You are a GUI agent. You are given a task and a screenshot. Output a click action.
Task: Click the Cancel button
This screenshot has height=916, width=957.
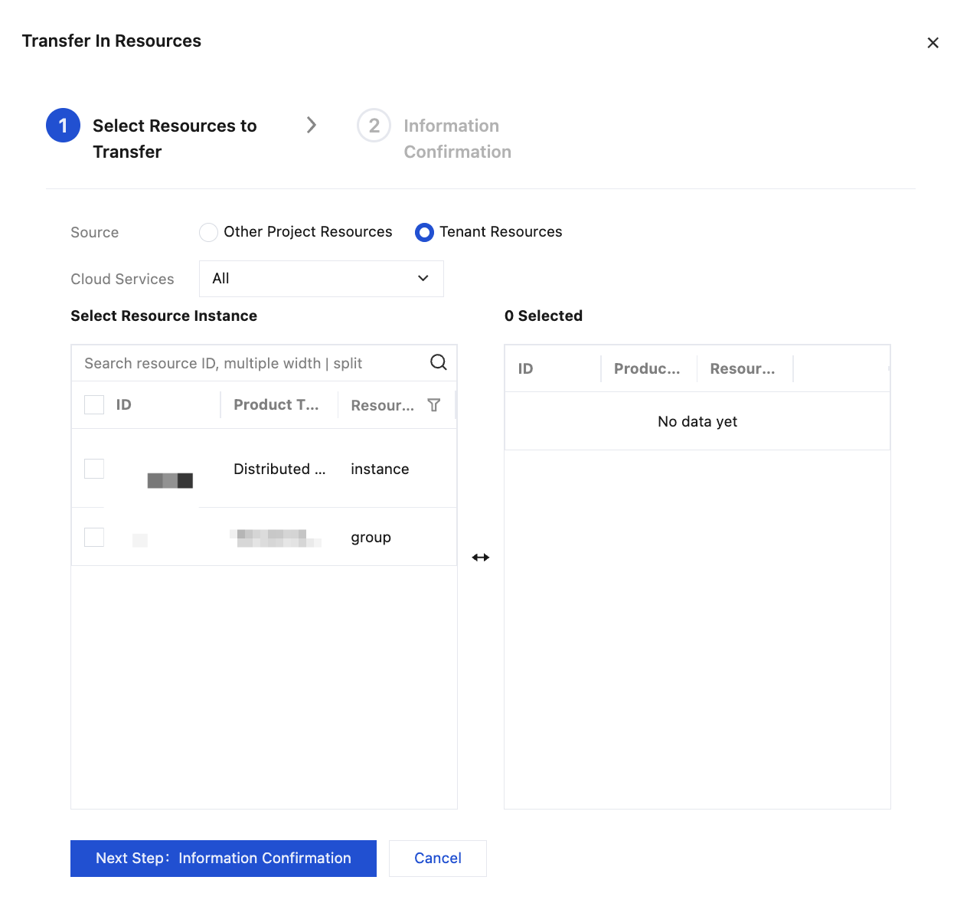click(x=438, y=859)
